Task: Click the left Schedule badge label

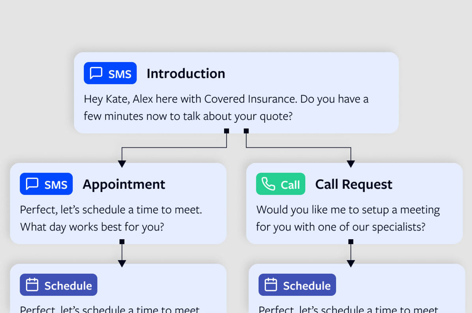Action: (x=68, y=285)
